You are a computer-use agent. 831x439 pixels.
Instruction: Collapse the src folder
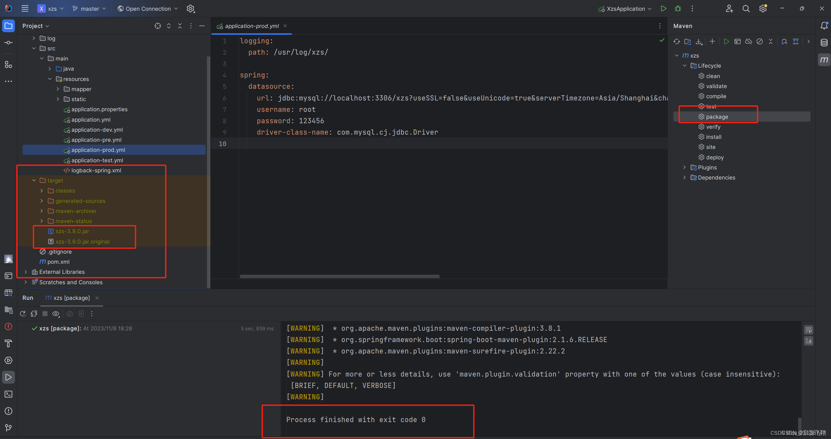[x=34, y=48]
